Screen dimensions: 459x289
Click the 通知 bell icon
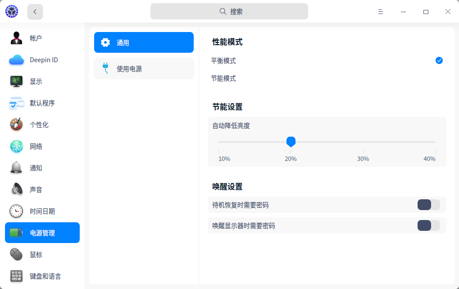click(17, 168)
